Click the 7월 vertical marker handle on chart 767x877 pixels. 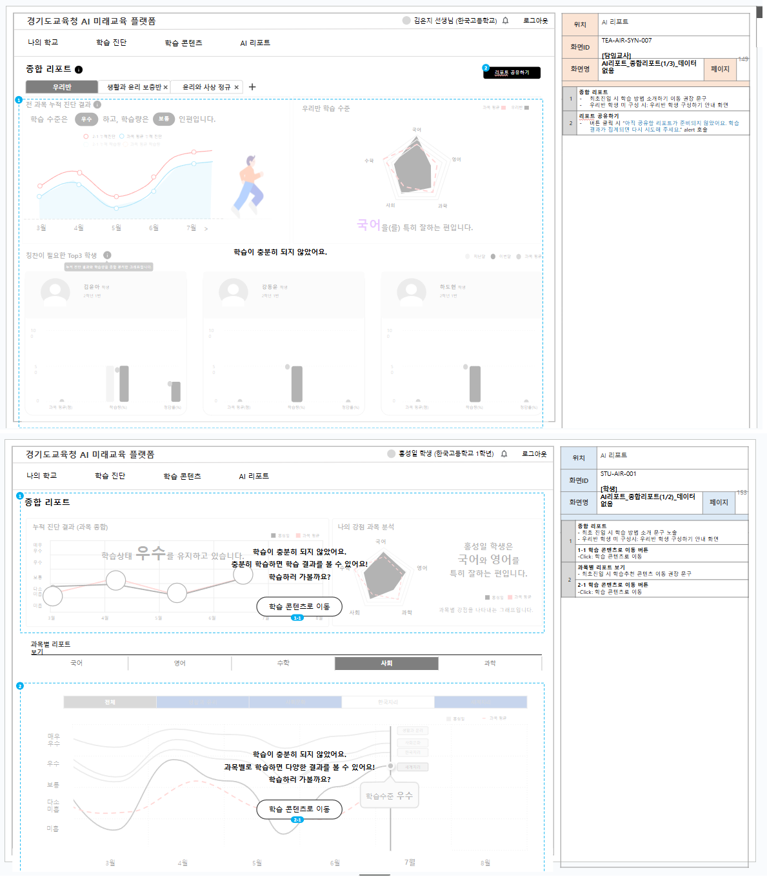coord(390,766)
